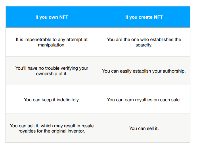The image size is (197, 148).
Task: Select the "You can keep it indefinitely" cell
Action: click(x=52, y=100)
